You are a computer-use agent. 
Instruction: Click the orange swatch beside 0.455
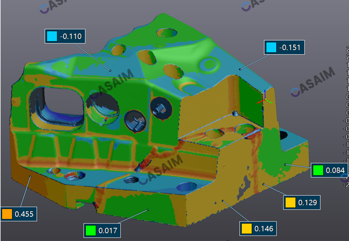7,214
